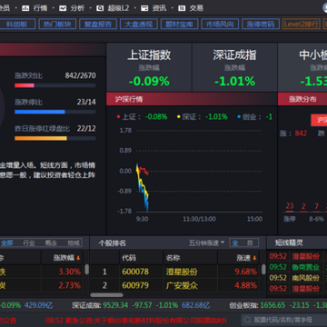Open the 超级L2 menu
327x327 pixels.
tap(113, 8)
